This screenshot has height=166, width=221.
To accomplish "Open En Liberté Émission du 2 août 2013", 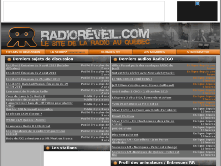I will click(31, 73).
